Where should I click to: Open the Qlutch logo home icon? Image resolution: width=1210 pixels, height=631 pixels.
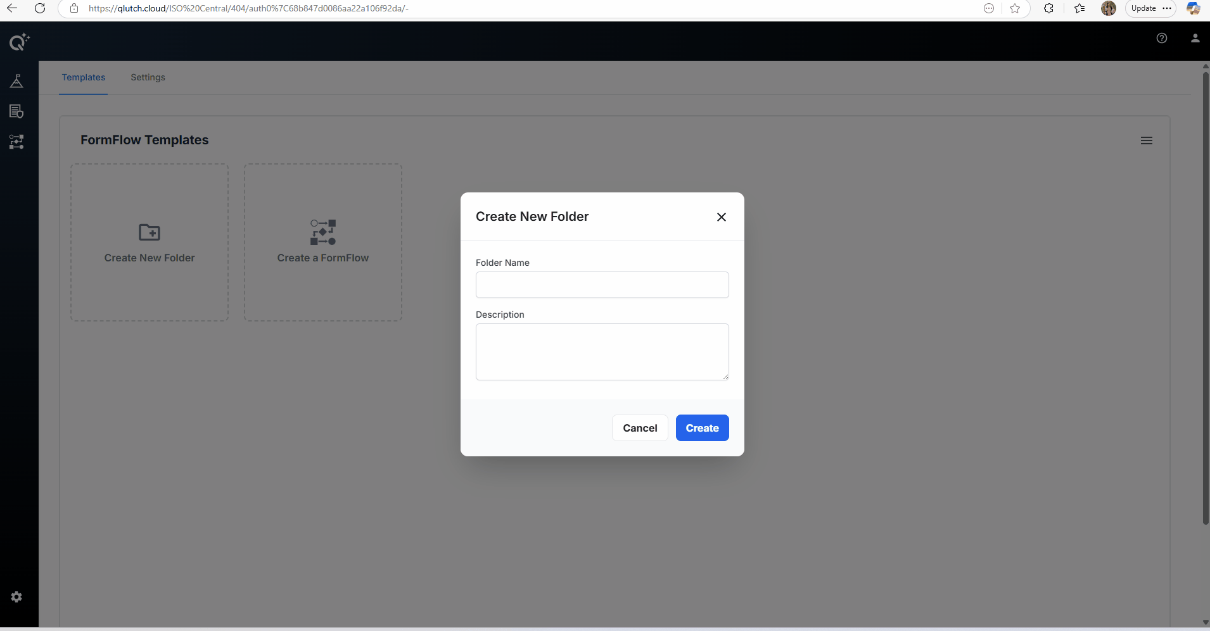click(x=18, y=42)
